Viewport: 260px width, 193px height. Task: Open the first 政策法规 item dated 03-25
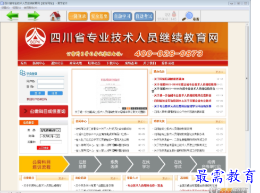pyautogui.click(x=173, y=129)
